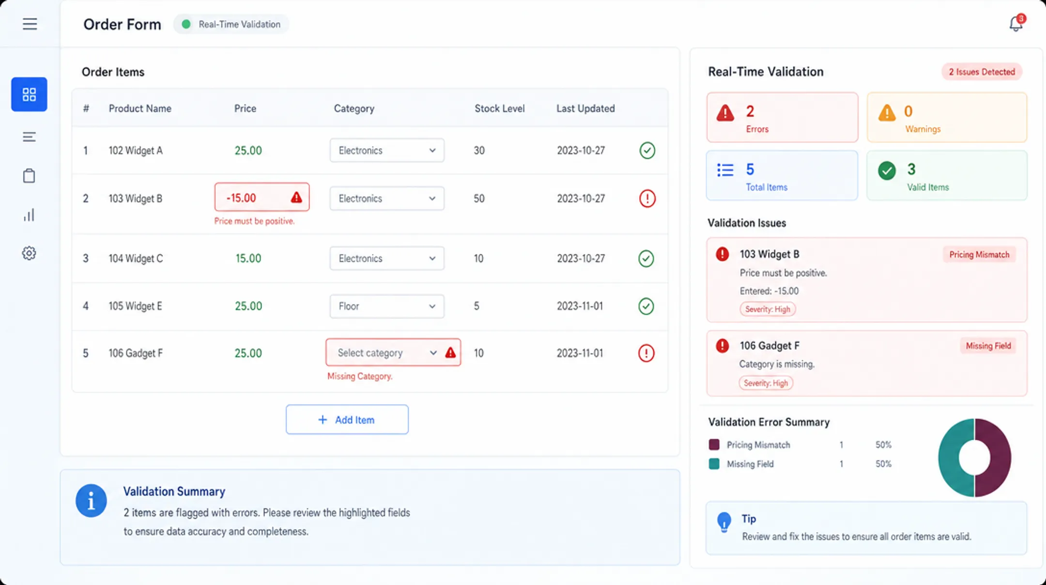Click the green Real-Time Validation status dot

186,24
